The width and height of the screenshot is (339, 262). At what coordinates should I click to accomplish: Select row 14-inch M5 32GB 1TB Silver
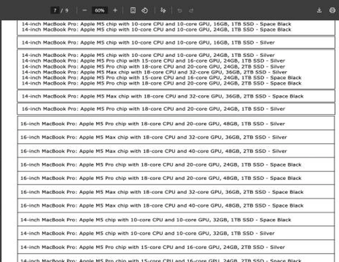point(176,233)
